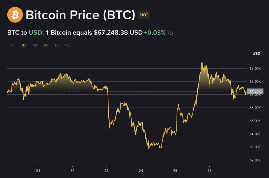
Task: Select the 7D timeframe tab
Action: tap(23, 45)
